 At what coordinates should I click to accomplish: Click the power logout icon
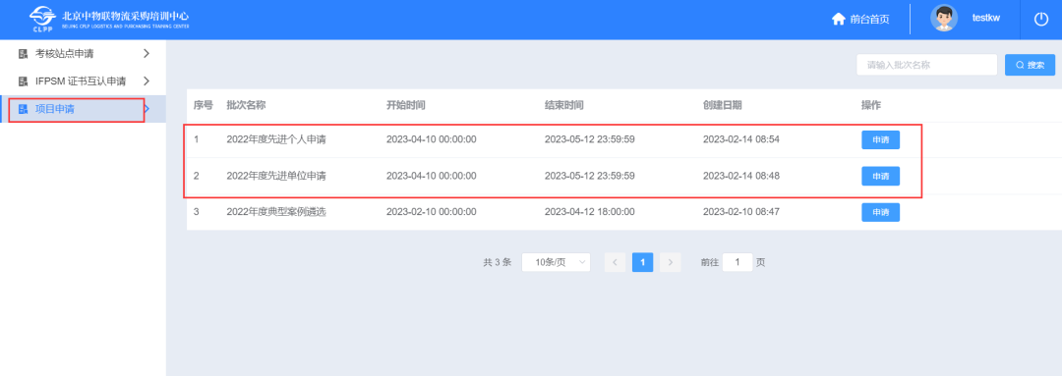pyautogui.click(x=1041, y=19)
